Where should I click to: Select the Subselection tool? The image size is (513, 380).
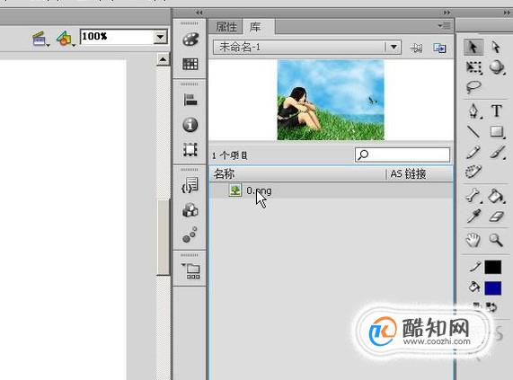pyautogui.click(x=496, y=48)
